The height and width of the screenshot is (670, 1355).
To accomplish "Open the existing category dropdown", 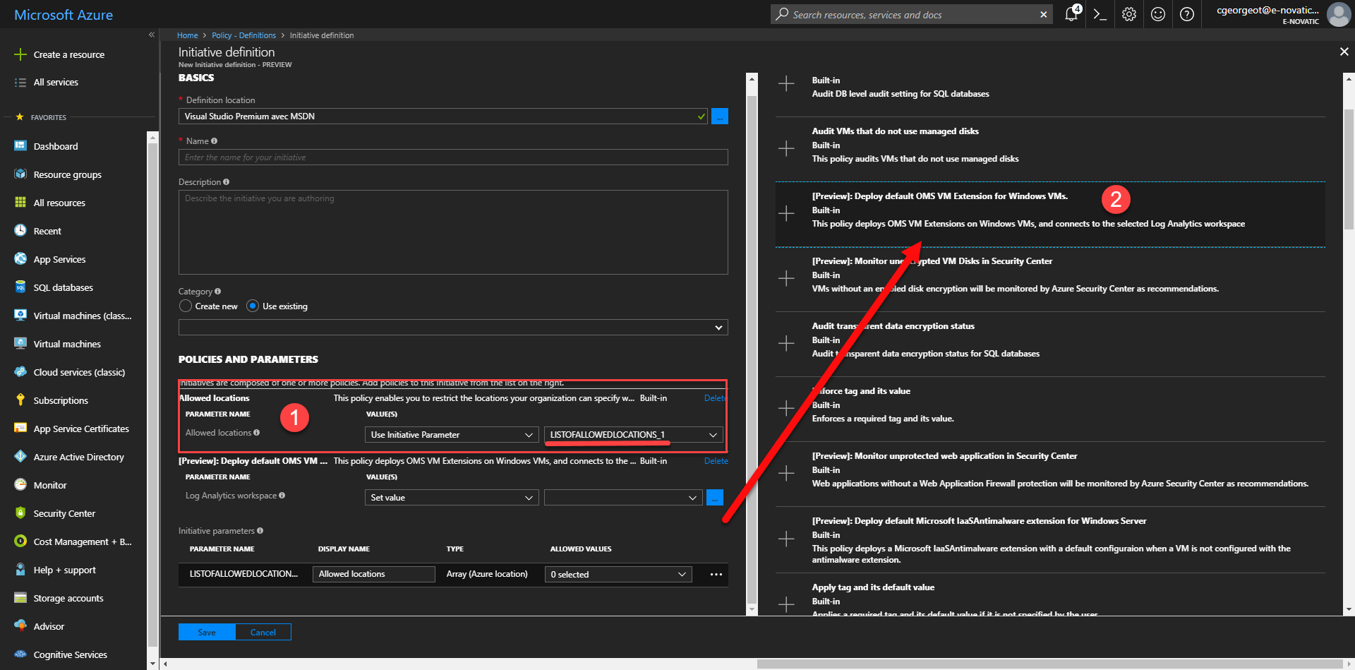I will tap(453, 327).
